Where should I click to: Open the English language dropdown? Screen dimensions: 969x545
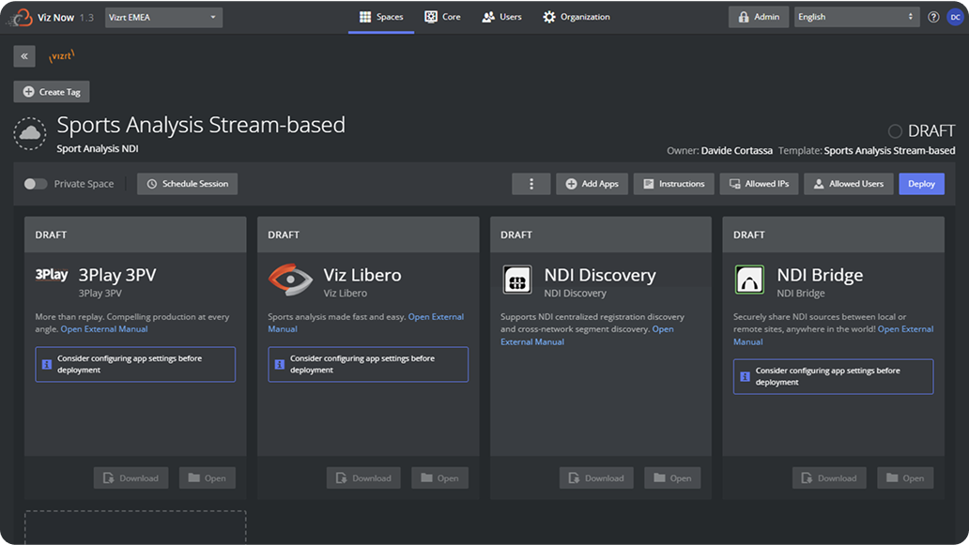click(856, 17)
